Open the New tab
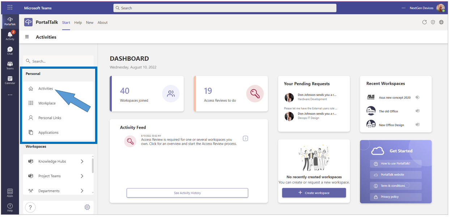Screen dimensions: 450x217 (x=90, y=22)
